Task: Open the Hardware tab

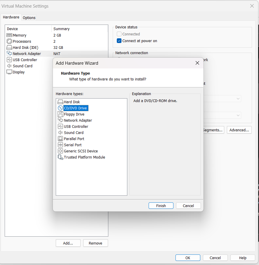Action: [11, 17]
